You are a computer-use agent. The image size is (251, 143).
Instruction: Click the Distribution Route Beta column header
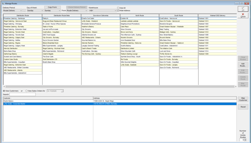(x=62, y=15)
